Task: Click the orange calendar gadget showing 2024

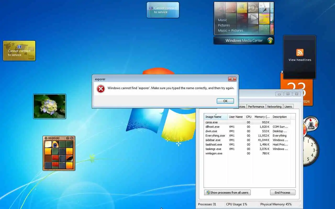Action: coord(297,89)
